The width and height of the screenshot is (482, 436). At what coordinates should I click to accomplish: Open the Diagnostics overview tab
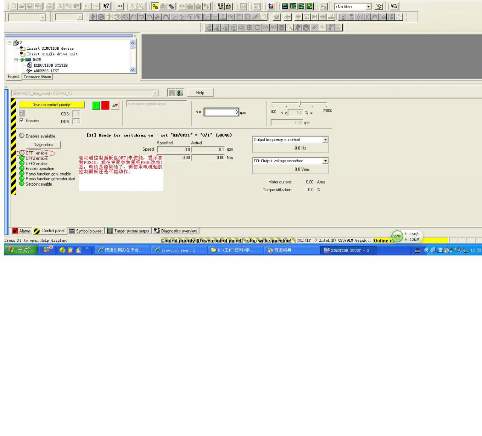(175, 231)
